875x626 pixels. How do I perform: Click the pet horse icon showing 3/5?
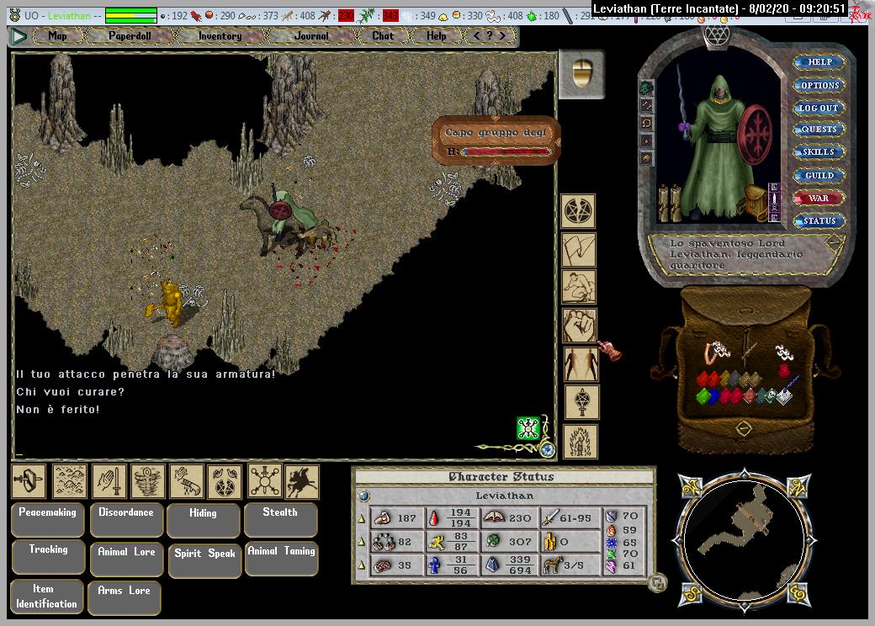coord(551,565)
